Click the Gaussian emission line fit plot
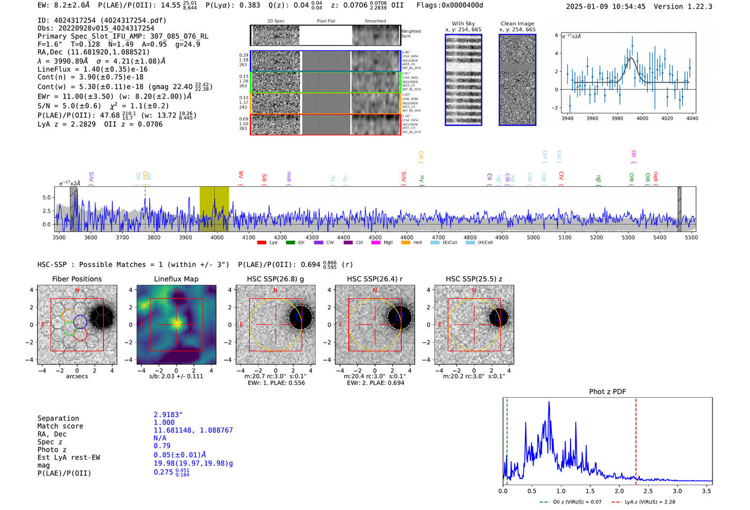The image size is (750, 510). [x=628, y=73]
